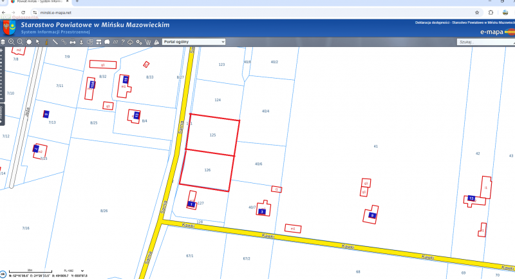Click the zoom level slider on left
The width and height of the screenshot is (515, 279).
(2, 75)
